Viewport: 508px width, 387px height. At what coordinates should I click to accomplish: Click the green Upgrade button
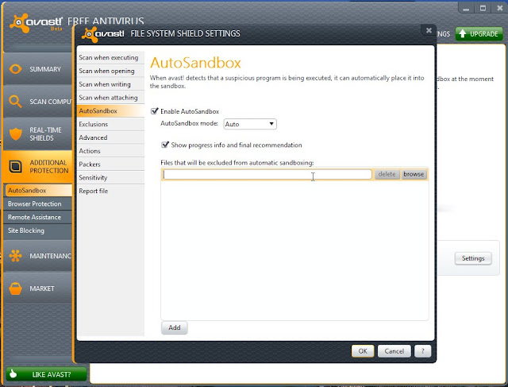click(479, 33)
